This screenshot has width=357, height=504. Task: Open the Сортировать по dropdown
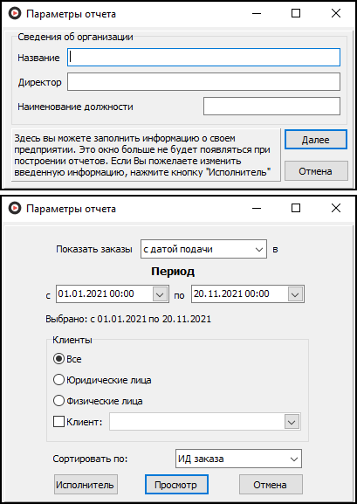coord(239,459)
